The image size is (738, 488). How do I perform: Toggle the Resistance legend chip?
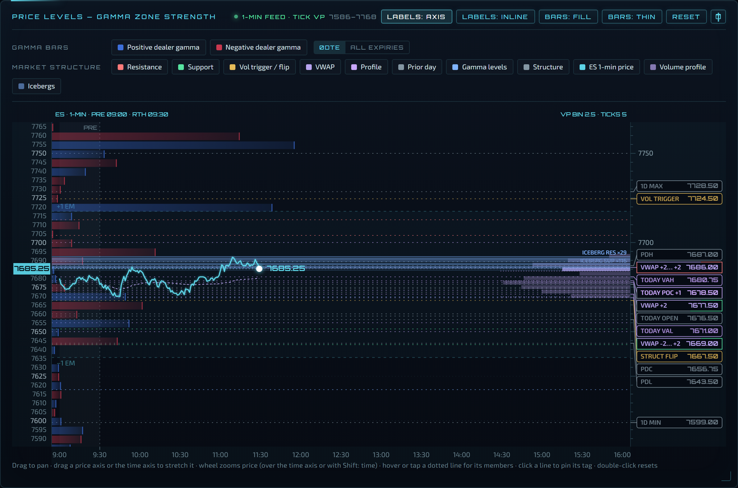[140, 67]
